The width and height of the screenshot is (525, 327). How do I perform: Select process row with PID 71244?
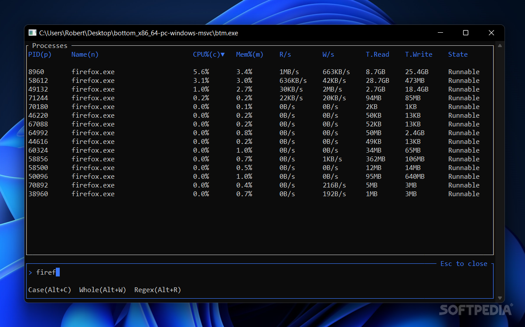coord(260,98)
